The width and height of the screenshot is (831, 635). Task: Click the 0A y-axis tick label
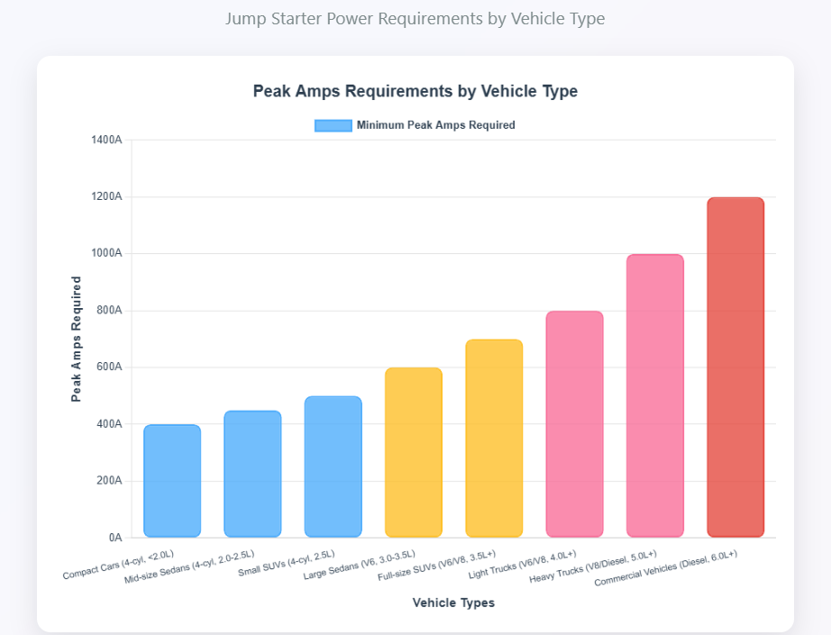(x=114, y=538)
